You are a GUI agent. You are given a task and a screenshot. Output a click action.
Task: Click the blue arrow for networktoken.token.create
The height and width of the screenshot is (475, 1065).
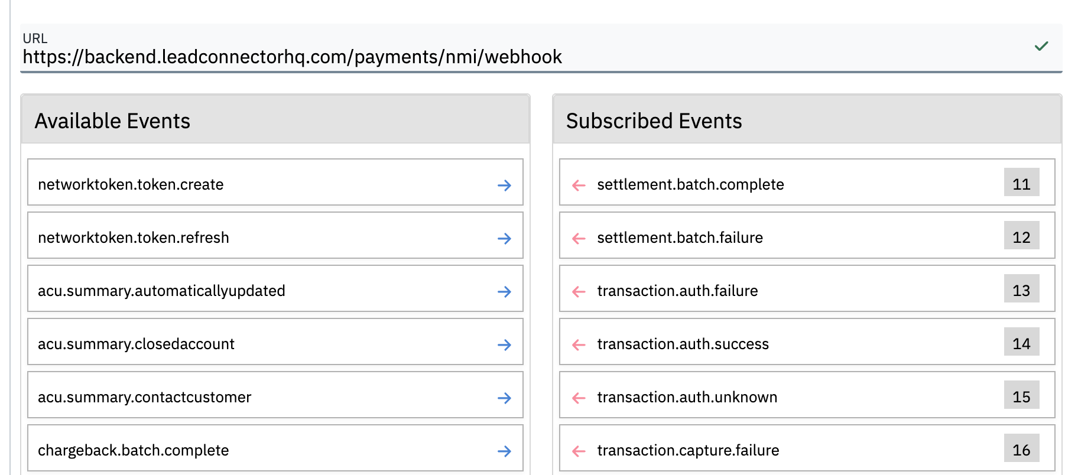coord(504,186)
